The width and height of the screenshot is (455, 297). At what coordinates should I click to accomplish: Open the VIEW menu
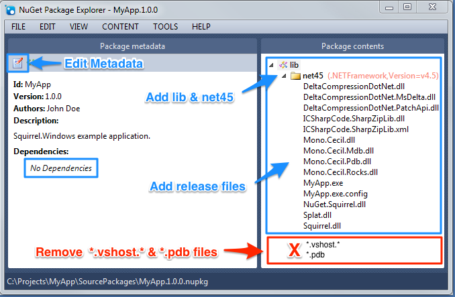pos(79,27)
